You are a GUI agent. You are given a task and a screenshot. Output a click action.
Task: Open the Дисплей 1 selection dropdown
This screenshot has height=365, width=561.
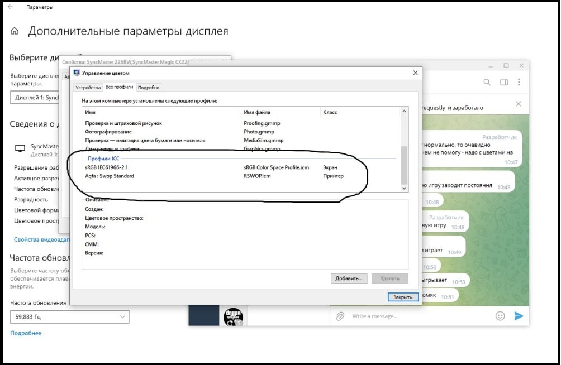(x=35, y=98)
